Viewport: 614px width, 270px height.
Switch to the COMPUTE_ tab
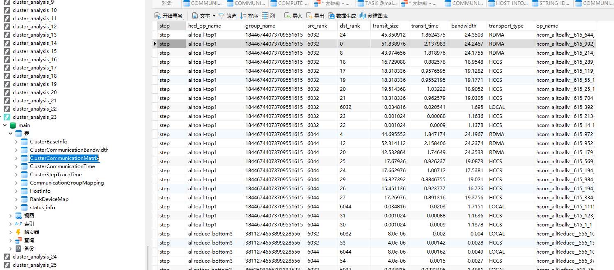290,3
